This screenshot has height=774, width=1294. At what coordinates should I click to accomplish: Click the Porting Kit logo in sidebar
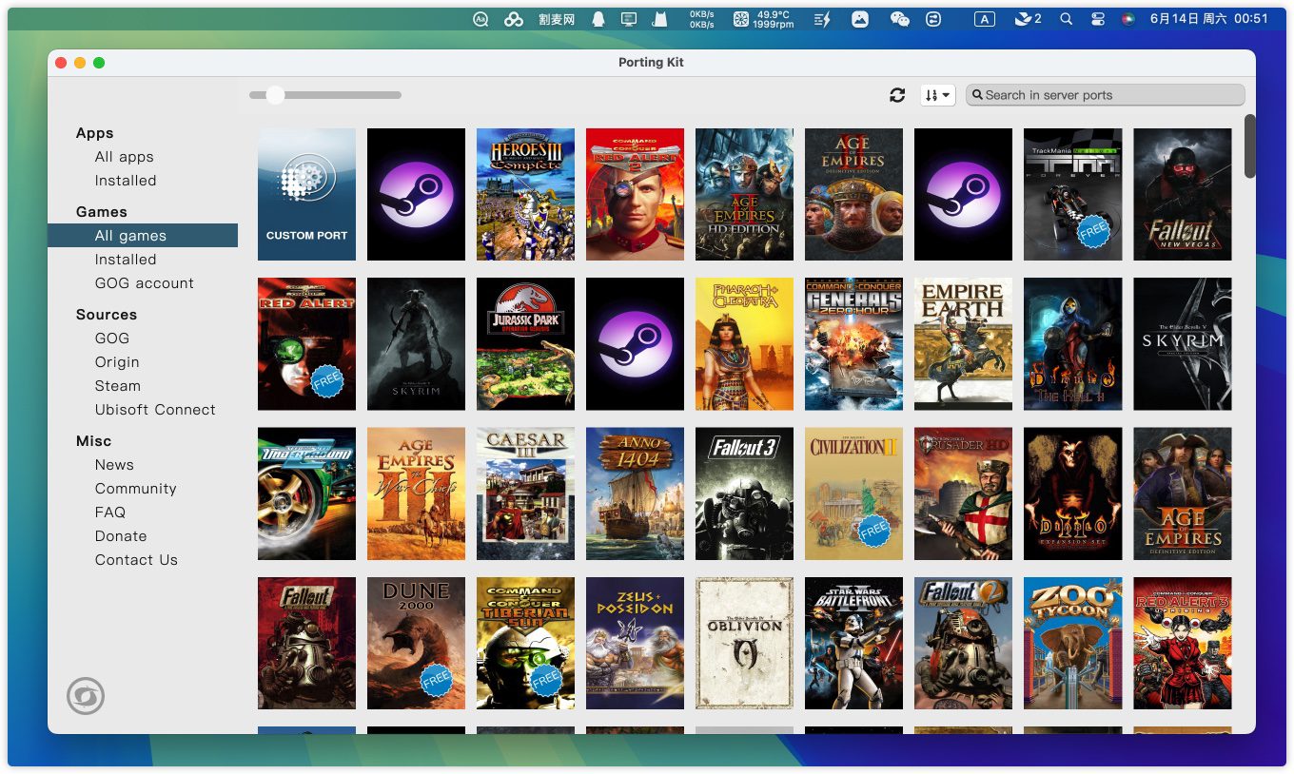click(x=86, y=697)
